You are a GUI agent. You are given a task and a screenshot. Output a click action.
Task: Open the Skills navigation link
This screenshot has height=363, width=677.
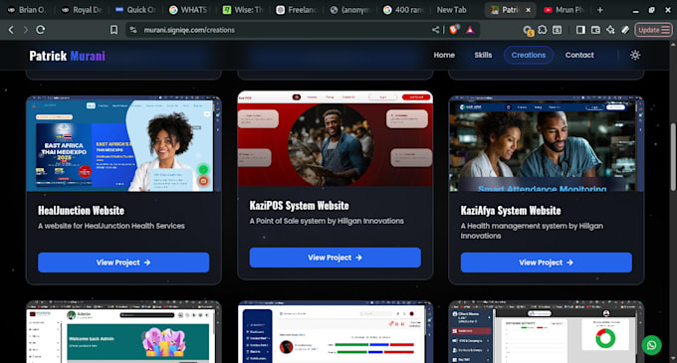click(x=483, y=55)
